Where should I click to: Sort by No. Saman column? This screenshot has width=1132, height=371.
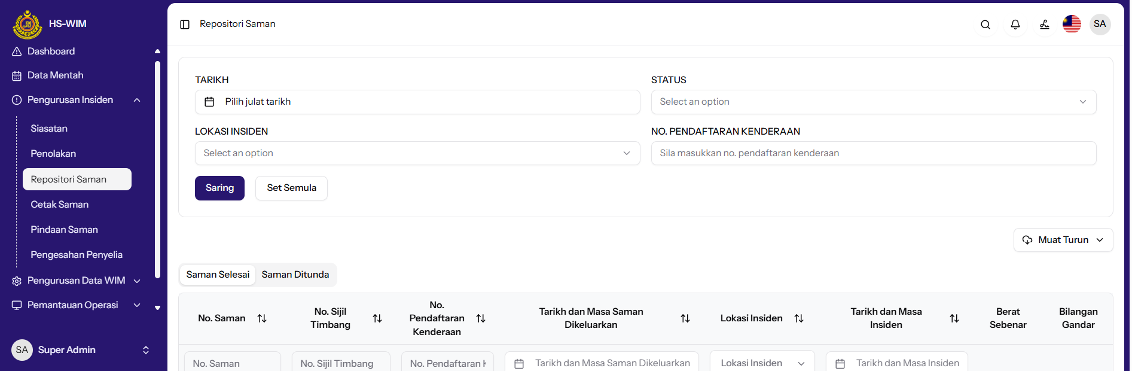[262, 318]
